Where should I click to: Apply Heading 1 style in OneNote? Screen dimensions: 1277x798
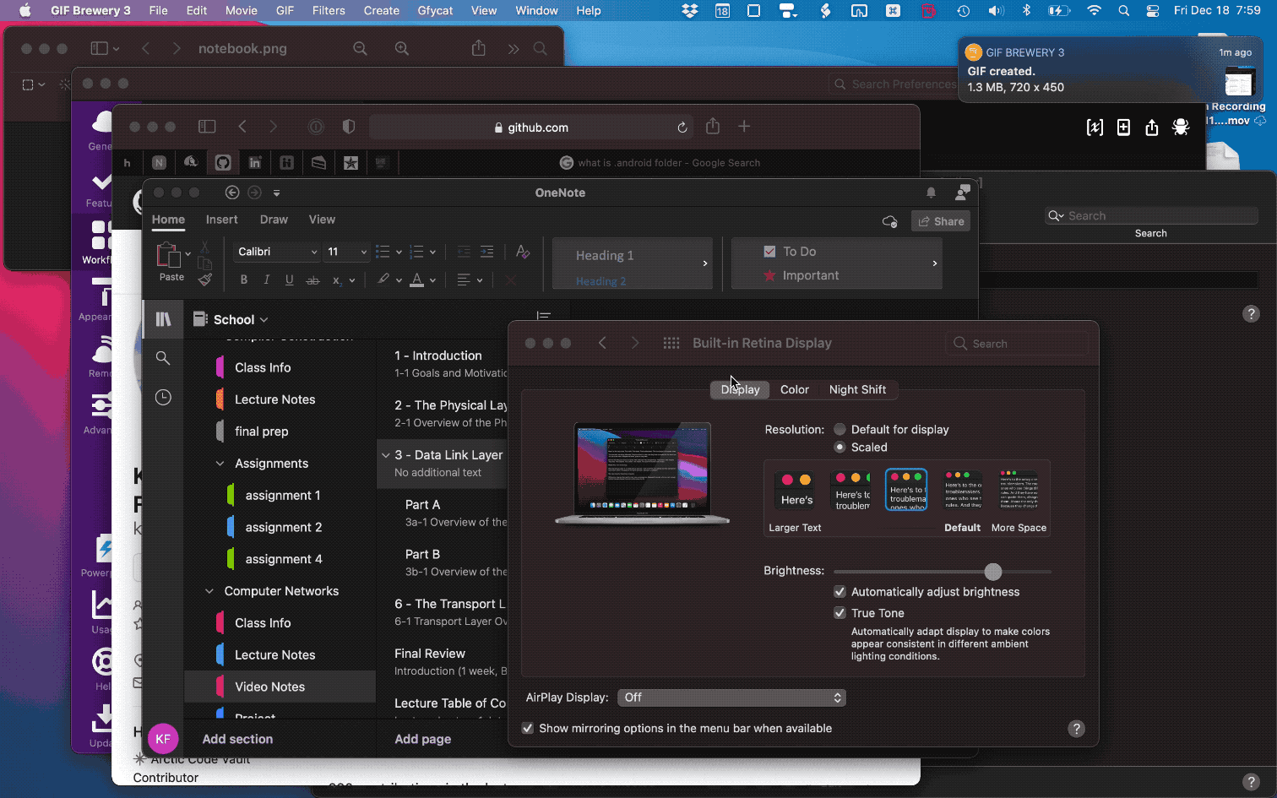pos(605,255)
